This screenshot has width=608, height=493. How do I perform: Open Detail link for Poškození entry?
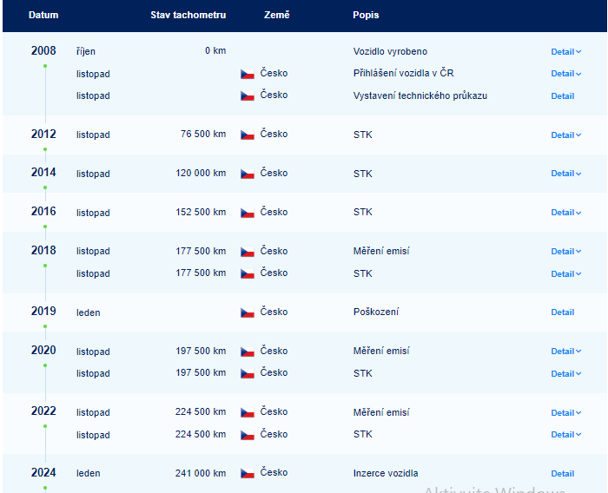pos(563,312)
